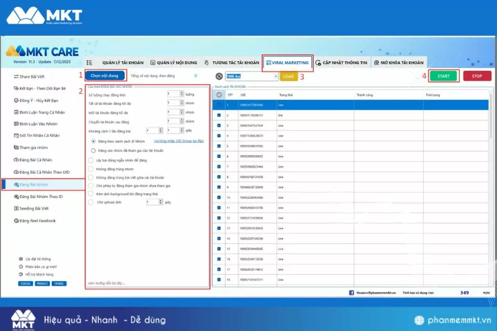Click the Đăng Reel Facebook icon
This screenshot has width=497, height=331.
(16, 221)
